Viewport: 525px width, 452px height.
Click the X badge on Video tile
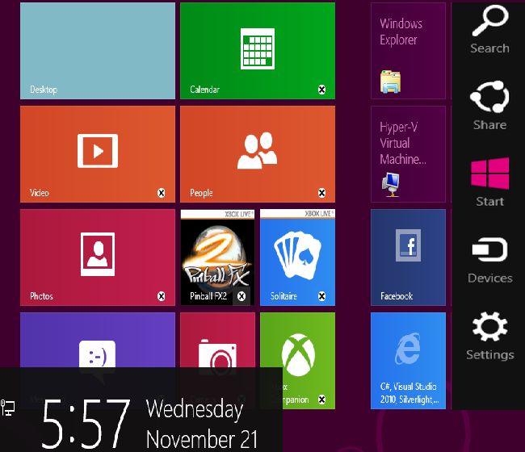[161, 193]
